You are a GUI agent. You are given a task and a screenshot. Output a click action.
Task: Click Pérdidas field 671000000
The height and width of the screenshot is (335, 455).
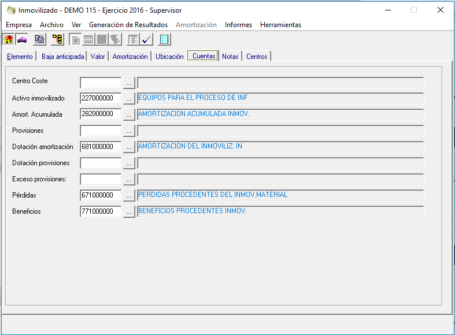point(101,195)
